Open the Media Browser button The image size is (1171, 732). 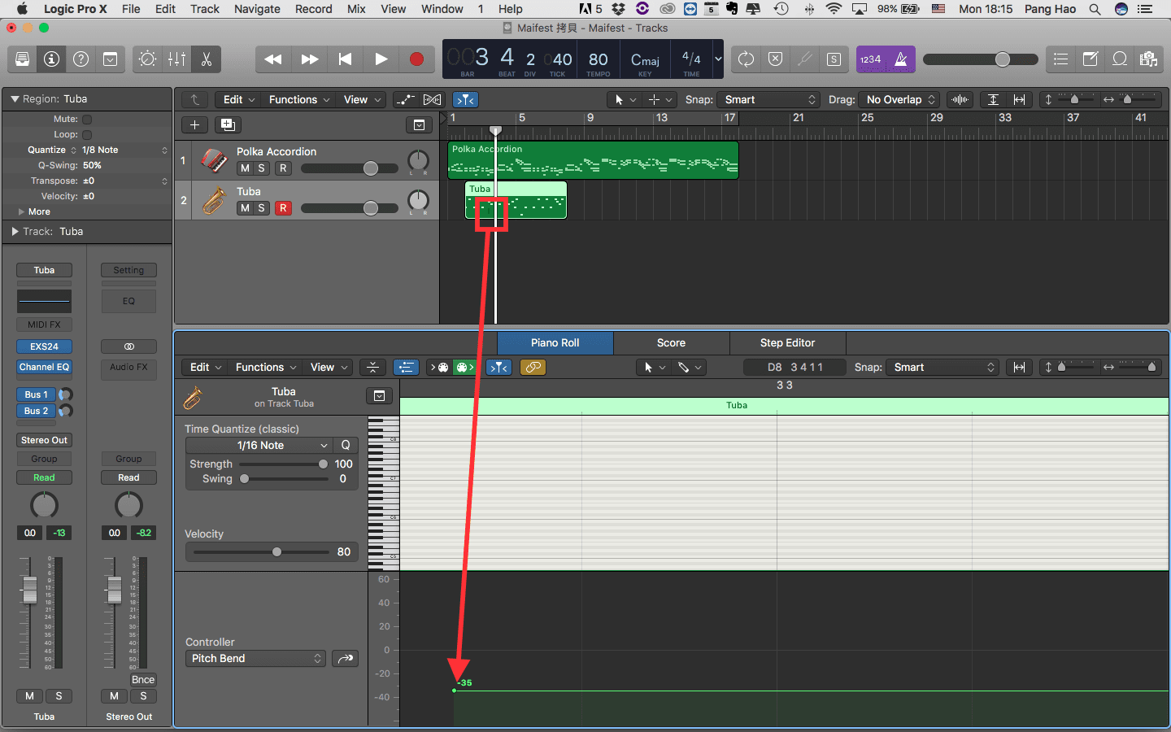pyautogui.click(x=1148, y=59)
